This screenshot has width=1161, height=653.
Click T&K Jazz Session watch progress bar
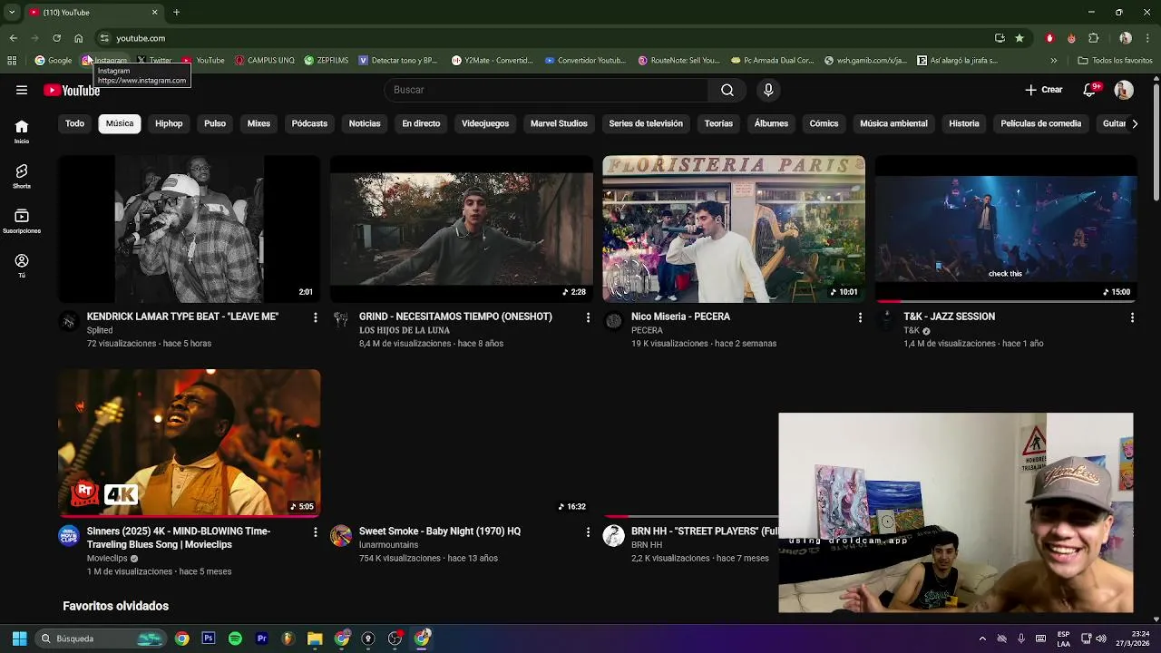(1006, 301)
